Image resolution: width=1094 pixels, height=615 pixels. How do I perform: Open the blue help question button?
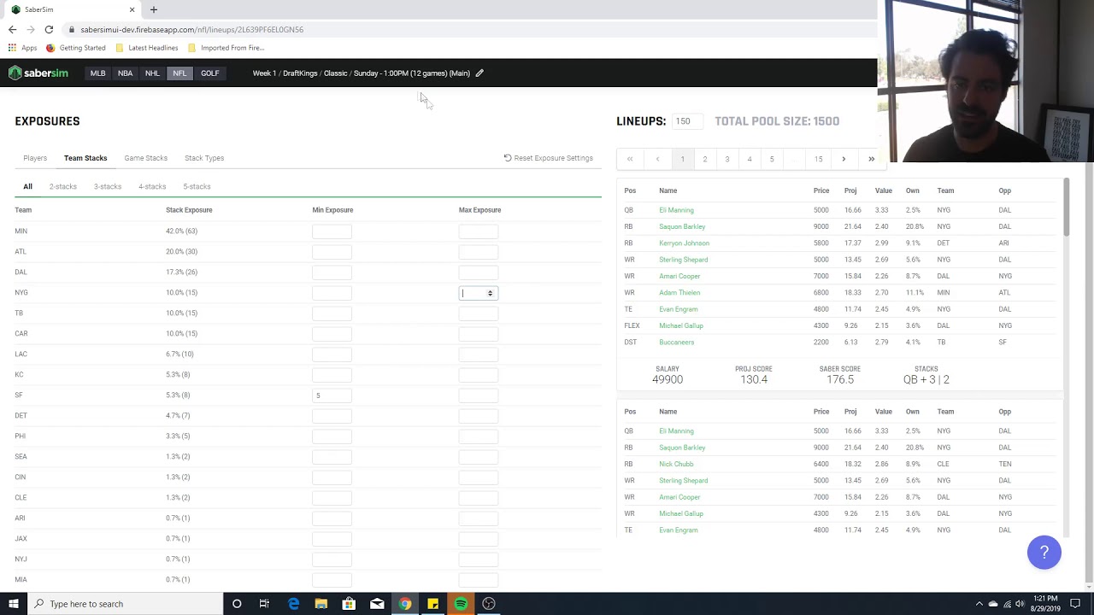pos(1044,553)
